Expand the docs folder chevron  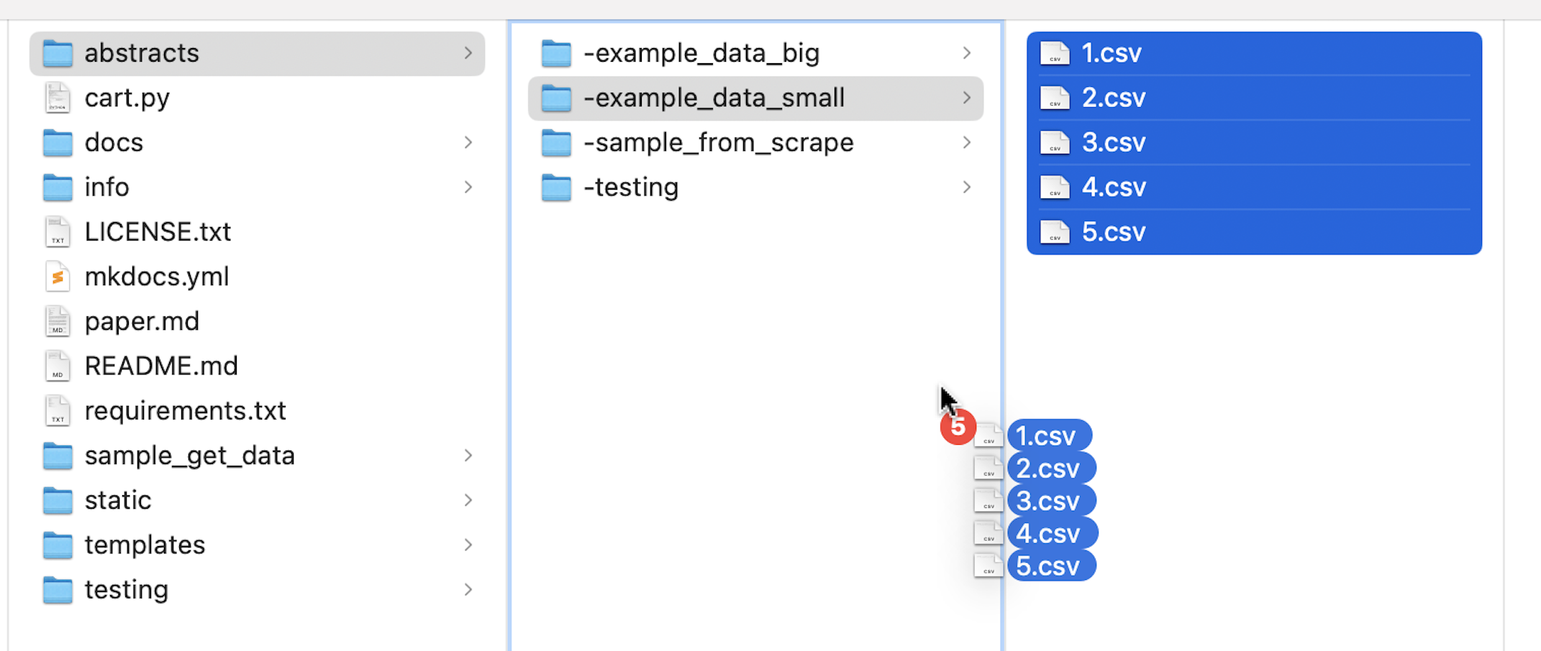pyautogui.click(x=468, y=142)
